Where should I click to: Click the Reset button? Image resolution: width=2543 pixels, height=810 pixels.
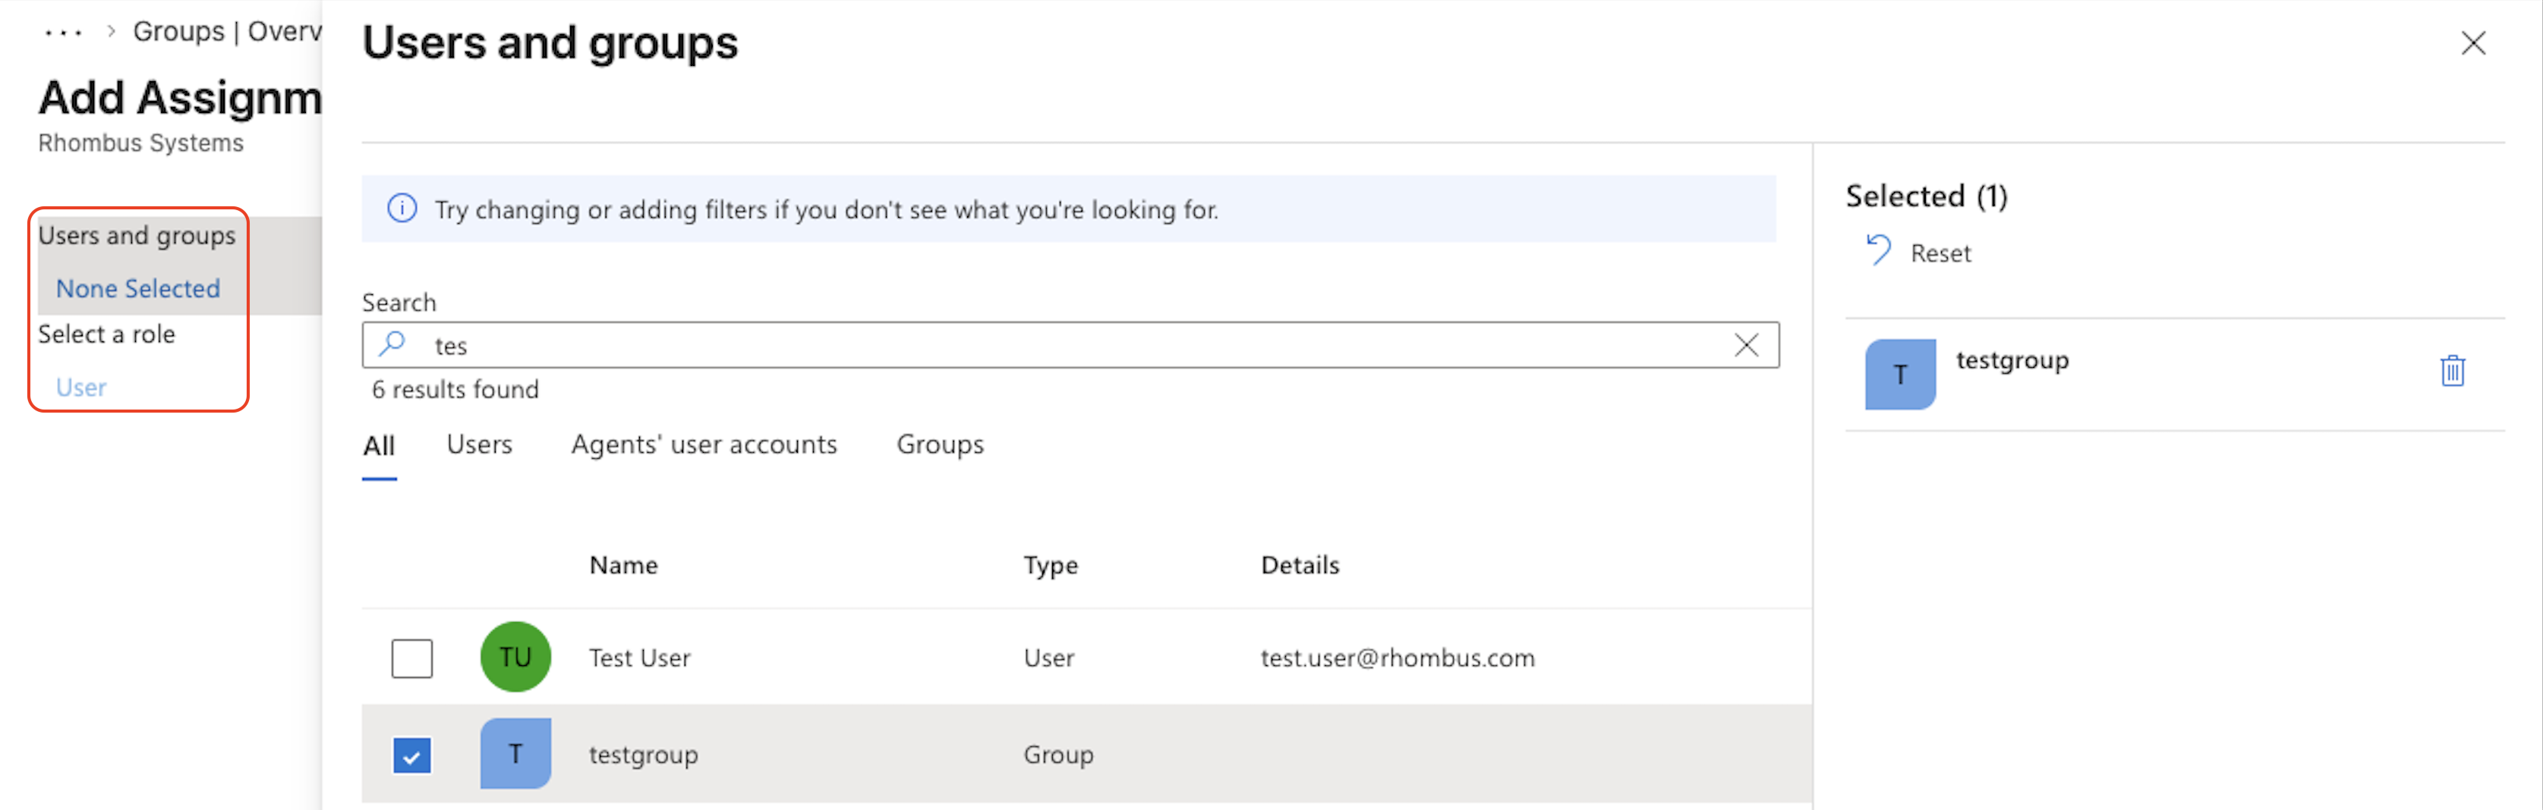1918,253
